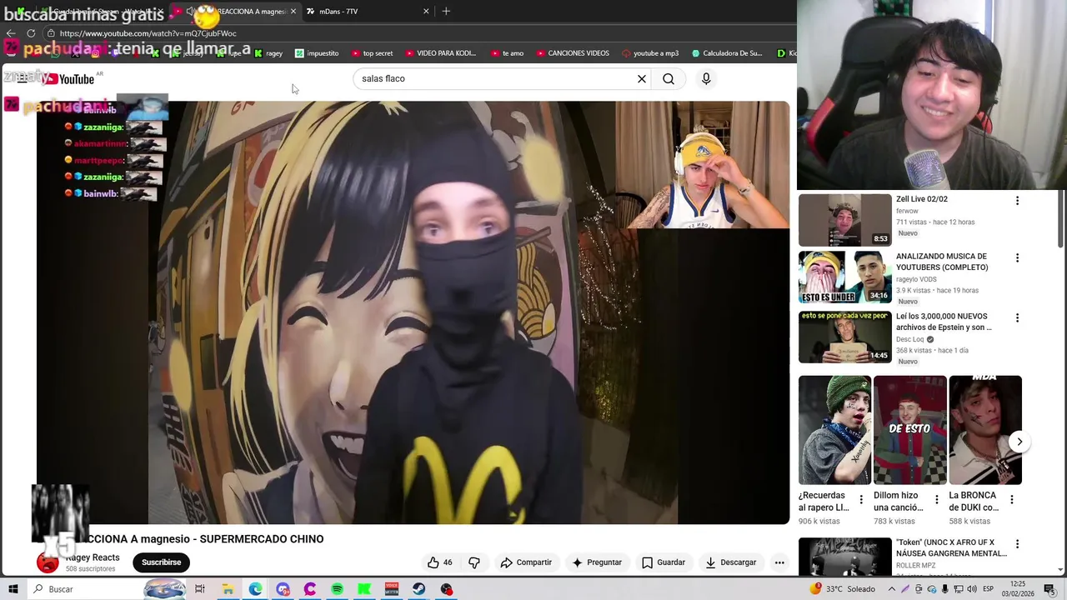This screenshot has height=600, width=1067.
Task: Close the 'mDans - 7TV' tab
Action: click(426, 11)
